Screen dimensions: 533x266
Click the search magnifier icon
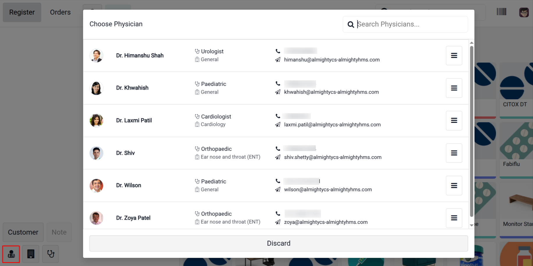[351, 24]
